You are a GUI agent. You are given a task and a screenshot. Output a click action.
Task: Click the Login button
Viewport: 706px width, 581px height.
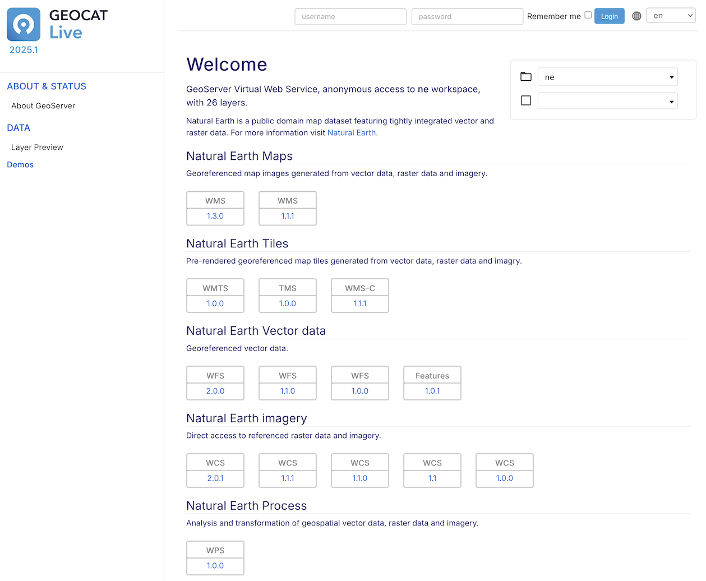(x=610, y=16)
